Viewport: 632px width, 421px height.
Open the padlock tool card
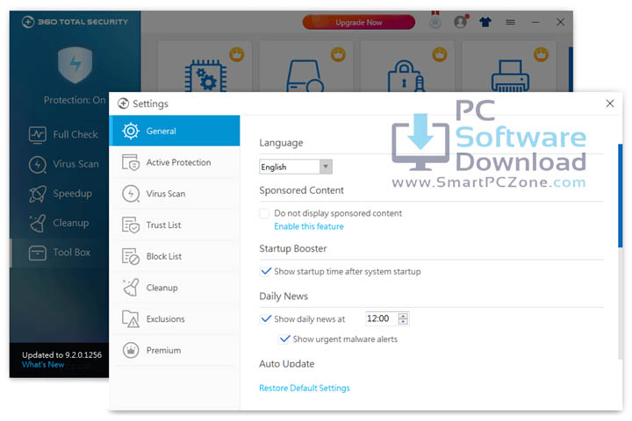(x=407, y=67)
